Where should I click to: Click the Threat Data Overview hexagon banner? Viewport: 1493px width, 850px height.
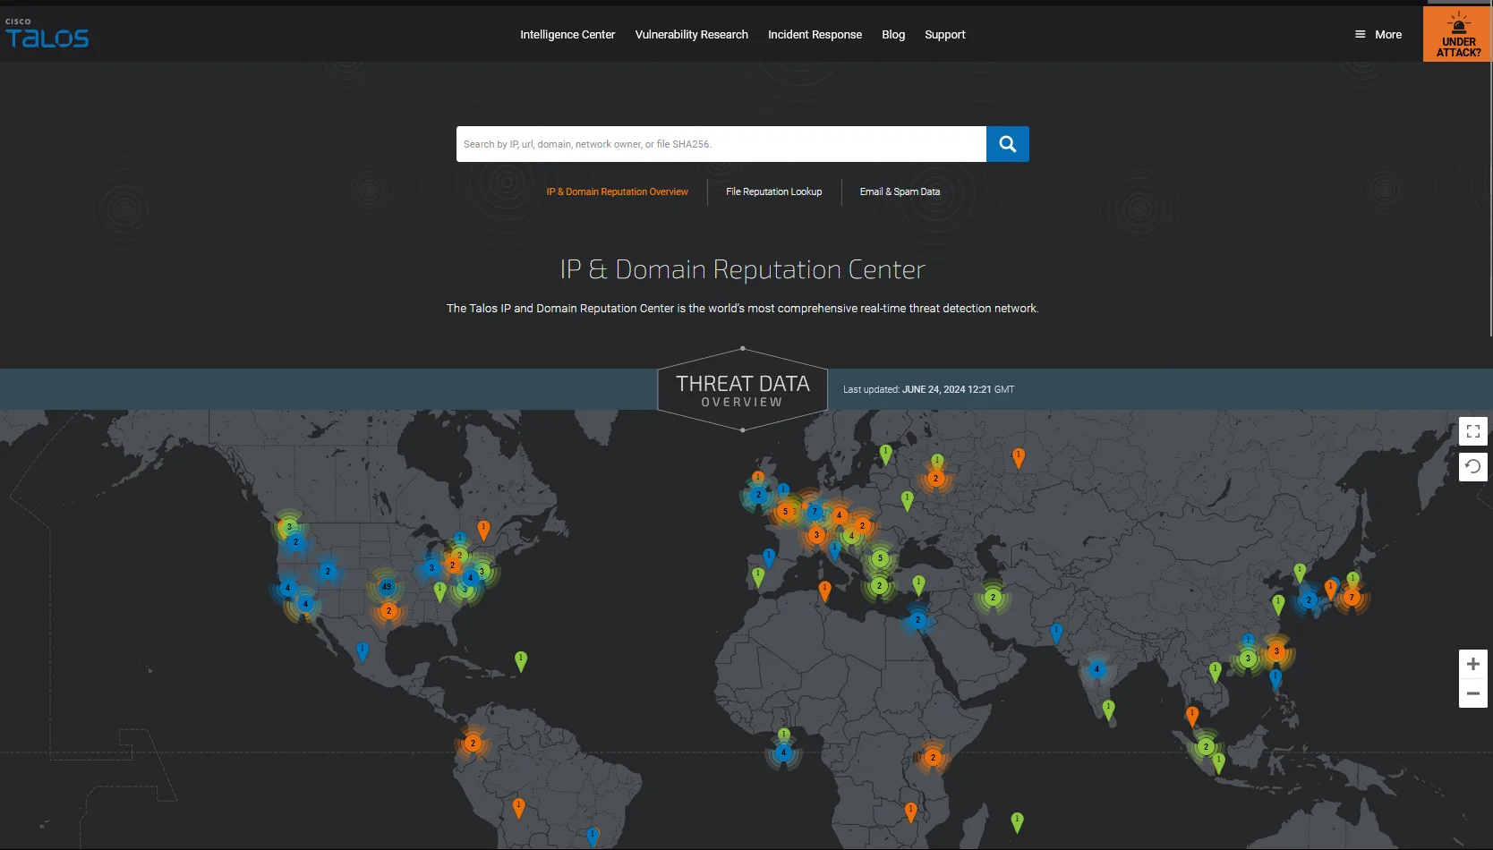click(x=742, y=389)
